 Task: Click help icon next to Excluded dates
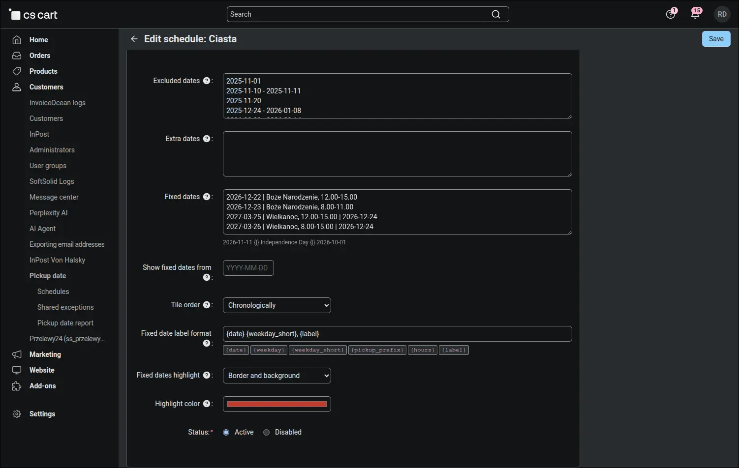coord(207,81)
